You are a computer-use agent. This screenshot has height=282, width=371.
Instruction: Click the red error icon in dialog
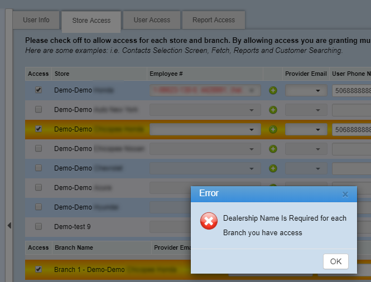(x=209, y=222)
